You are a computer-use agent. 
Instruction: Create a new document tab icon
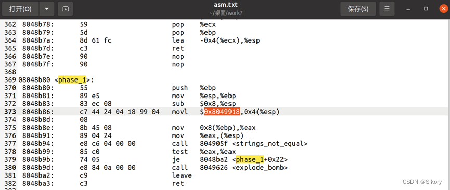[66, 9]
